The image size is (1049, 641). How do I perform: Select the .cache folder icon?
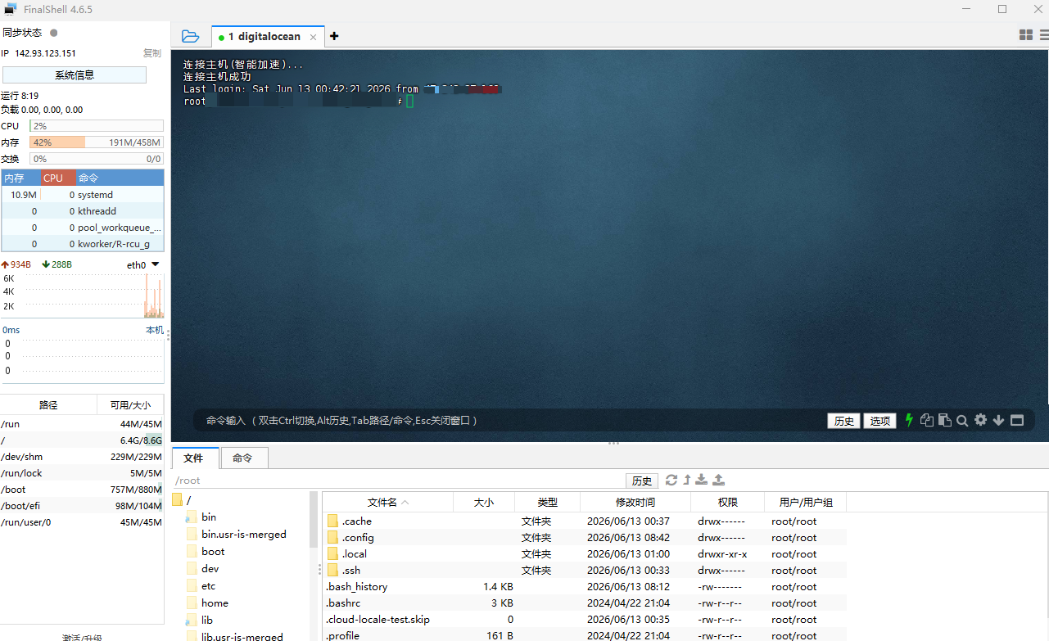pyautogui.click(x=332, y=521)
